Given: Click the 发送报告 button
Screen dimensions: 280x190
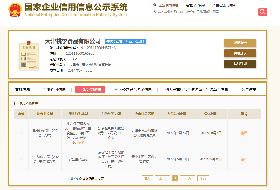Looking at the screenshot, I should (240, 43).
